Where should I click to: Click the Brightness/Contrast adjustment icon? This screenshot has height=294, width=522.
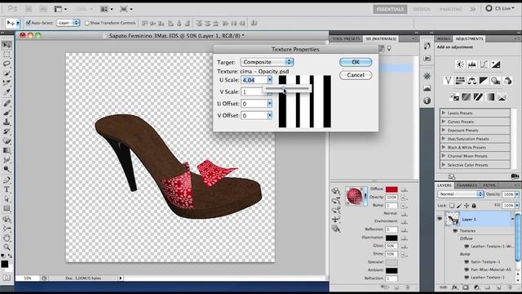460,65
